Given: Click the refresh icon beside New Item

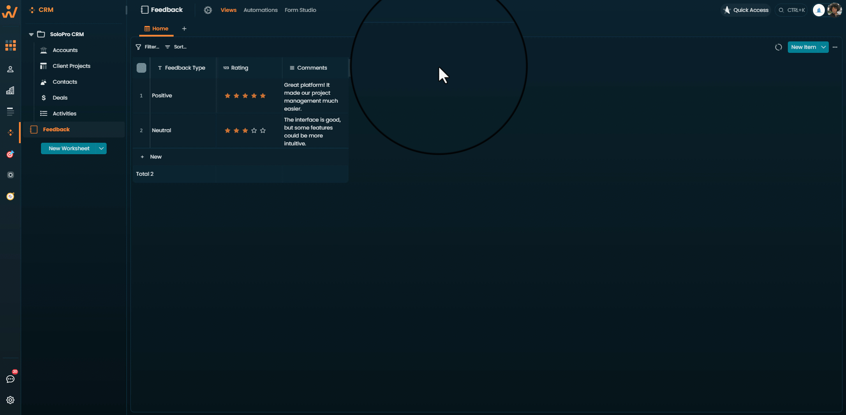Looking at the screenshot, I should 779,47.
